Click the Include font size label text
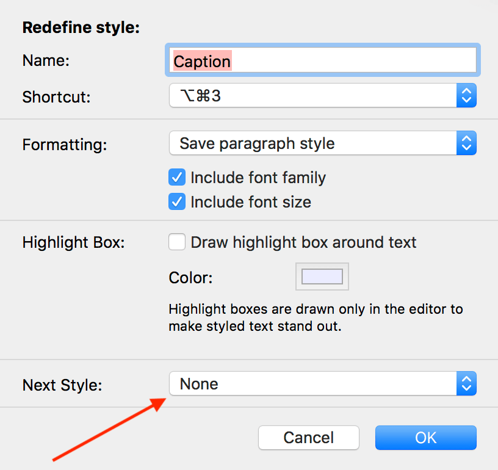The image size is (498, 470). point(251,202)
